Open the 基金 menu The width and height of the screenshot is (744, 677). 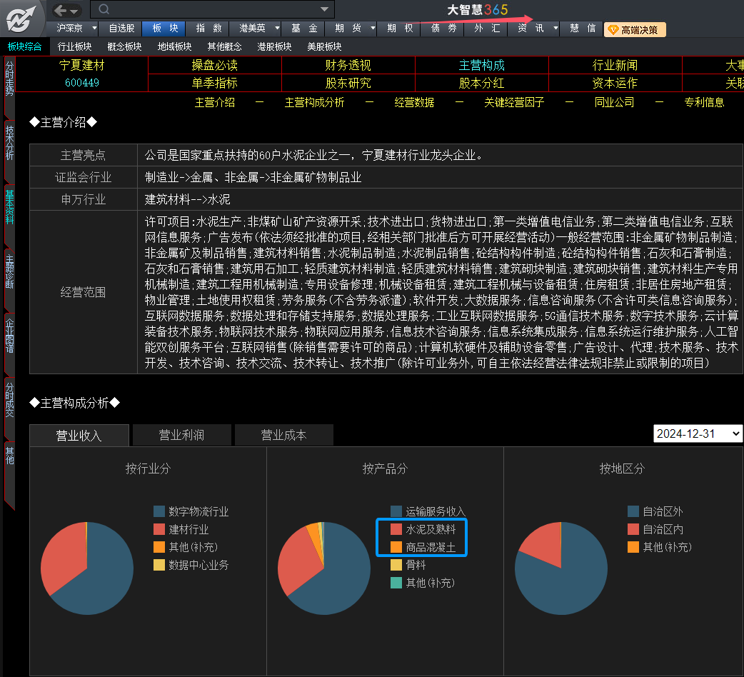click(304, 29)
